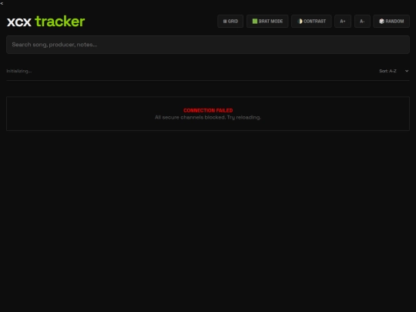Open the Sort: A-Z dropdown
The height and width of the screenshot is (312, 416).
[x=394, y=71]
